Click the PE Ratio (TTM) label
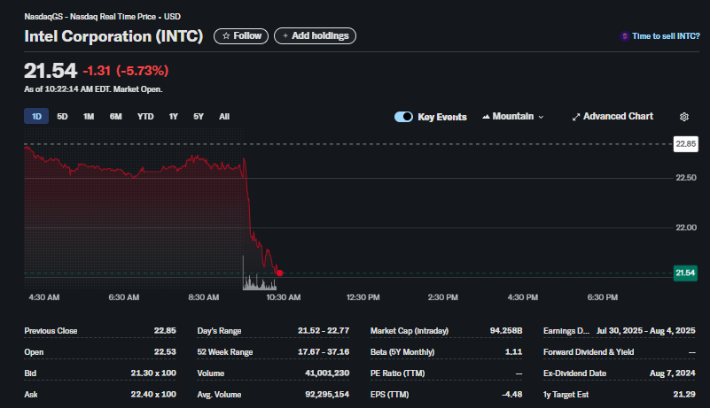 (398, 373)
